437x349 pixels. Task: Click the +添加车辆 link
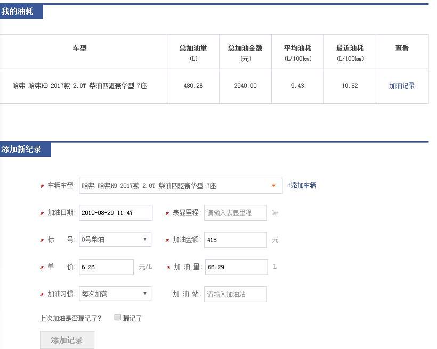[302, 186]
